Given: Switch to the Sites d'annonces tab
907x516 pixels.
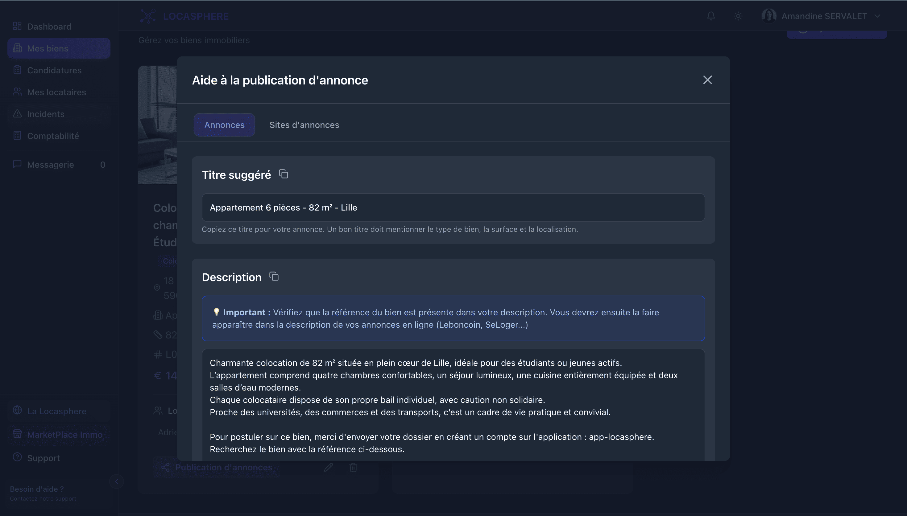Looking at the screenshot, I should click(304, 125).
